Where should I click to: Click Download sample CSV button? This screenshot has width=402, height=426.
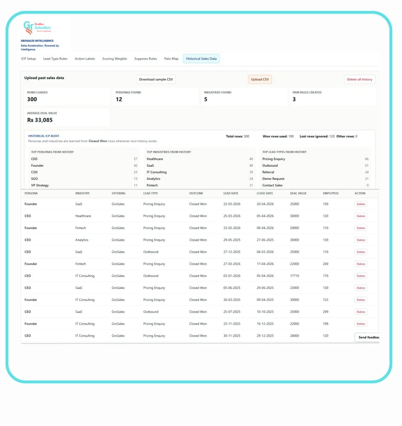pos(156,79)
